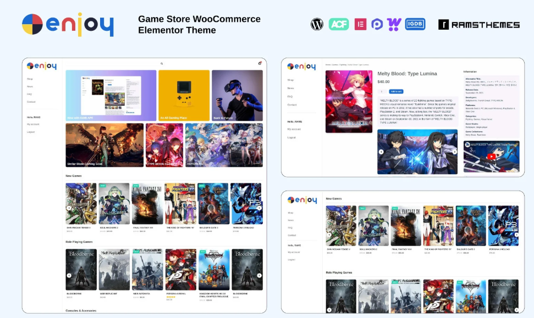
Task: Click the 'Information' heading on the product page
Action: pos(470,72)
